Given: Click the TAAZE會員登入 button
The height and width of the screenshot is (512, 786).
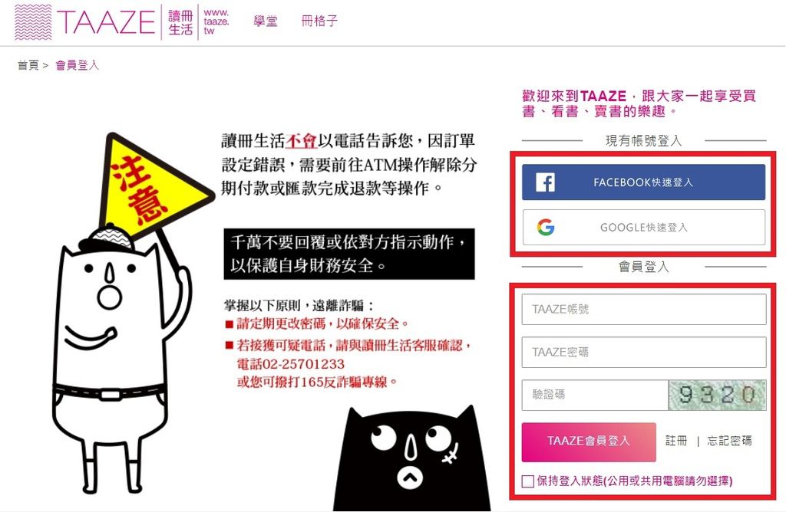Looking at the screenshot, I should (x=589, y=442).
